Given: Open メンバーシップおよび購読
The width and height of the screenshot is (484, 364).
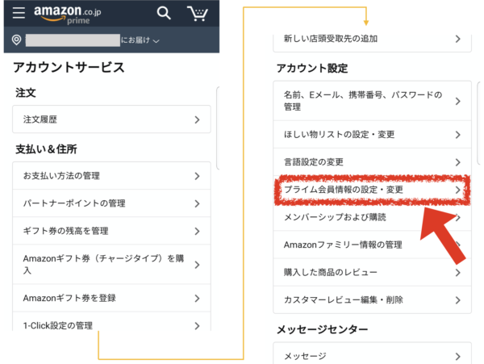Looking at the screenshot, I should (372, 217).
